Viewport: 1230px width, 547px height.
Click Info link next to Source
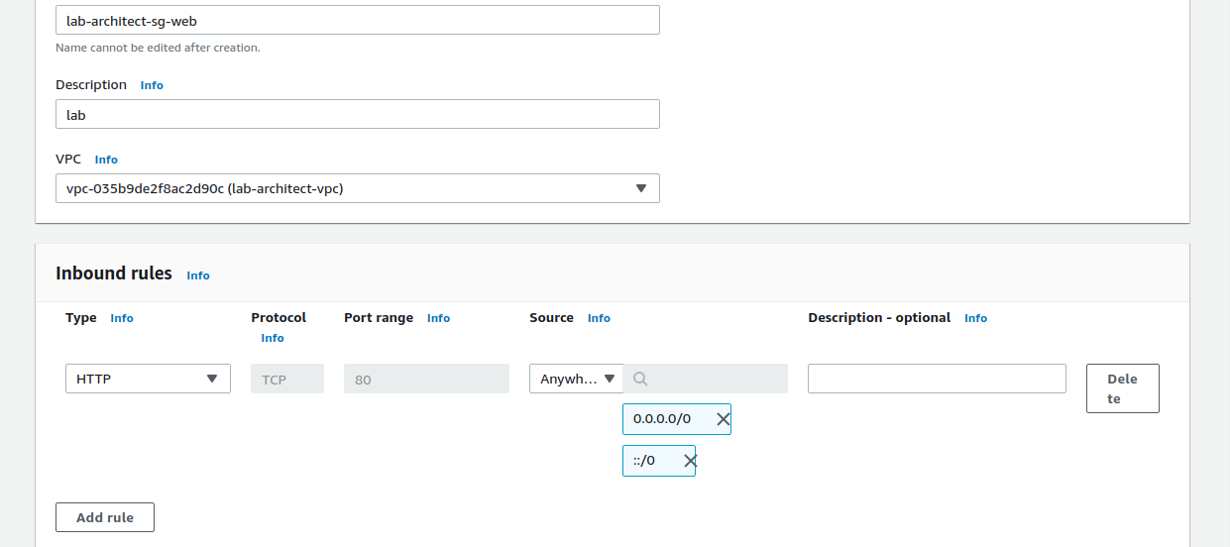[x=599, y=318]
